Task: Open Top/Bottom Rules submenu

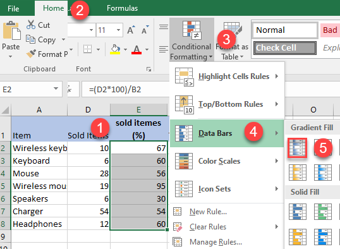Action: coord(227,104)
